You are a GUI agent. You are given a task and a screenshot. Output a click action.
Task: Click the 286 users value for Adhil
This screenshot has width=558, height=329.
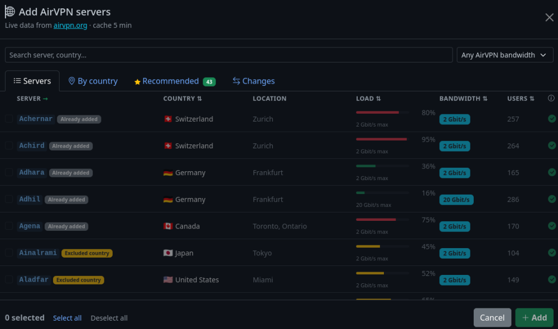click(x=513, y=200)
